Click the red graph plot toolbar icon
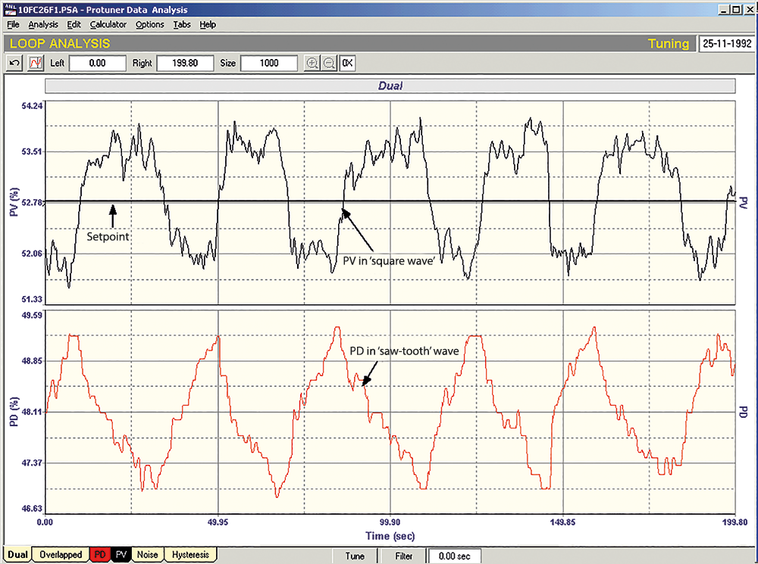758x564 pixels. click(36, 63)
